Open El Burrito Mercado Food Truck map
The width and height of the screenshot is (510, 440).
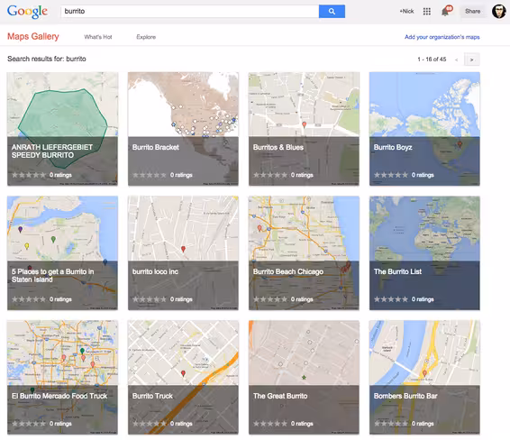(x=62, y=377)
